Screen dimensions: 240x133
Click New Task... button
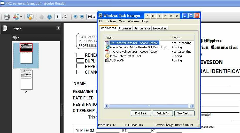click(x=184, y=113)
